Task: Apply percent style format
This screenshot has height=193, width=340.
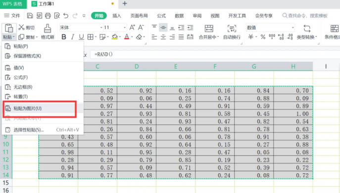Action: click(x=263, y=37)
